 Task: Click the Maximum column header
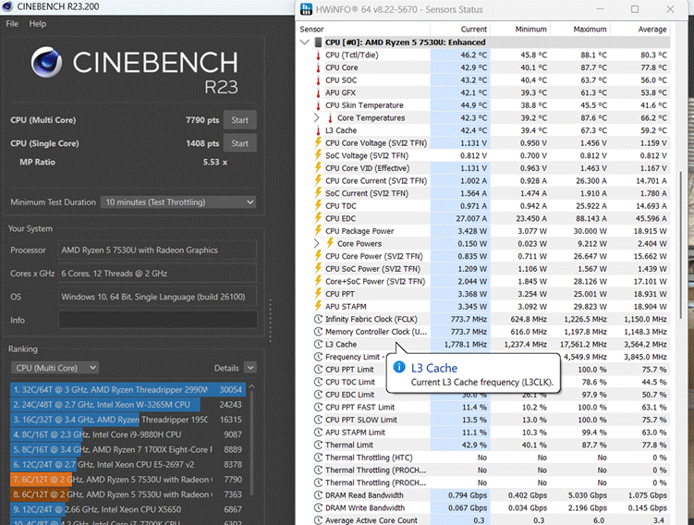click(580, 30)
